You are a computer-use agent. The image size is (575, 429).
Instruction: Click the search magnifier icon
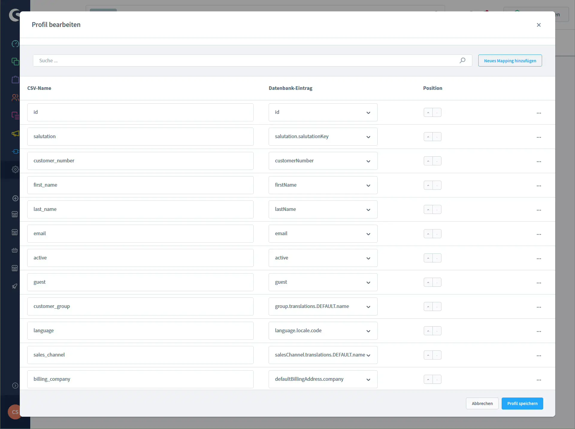click(462, 61)
